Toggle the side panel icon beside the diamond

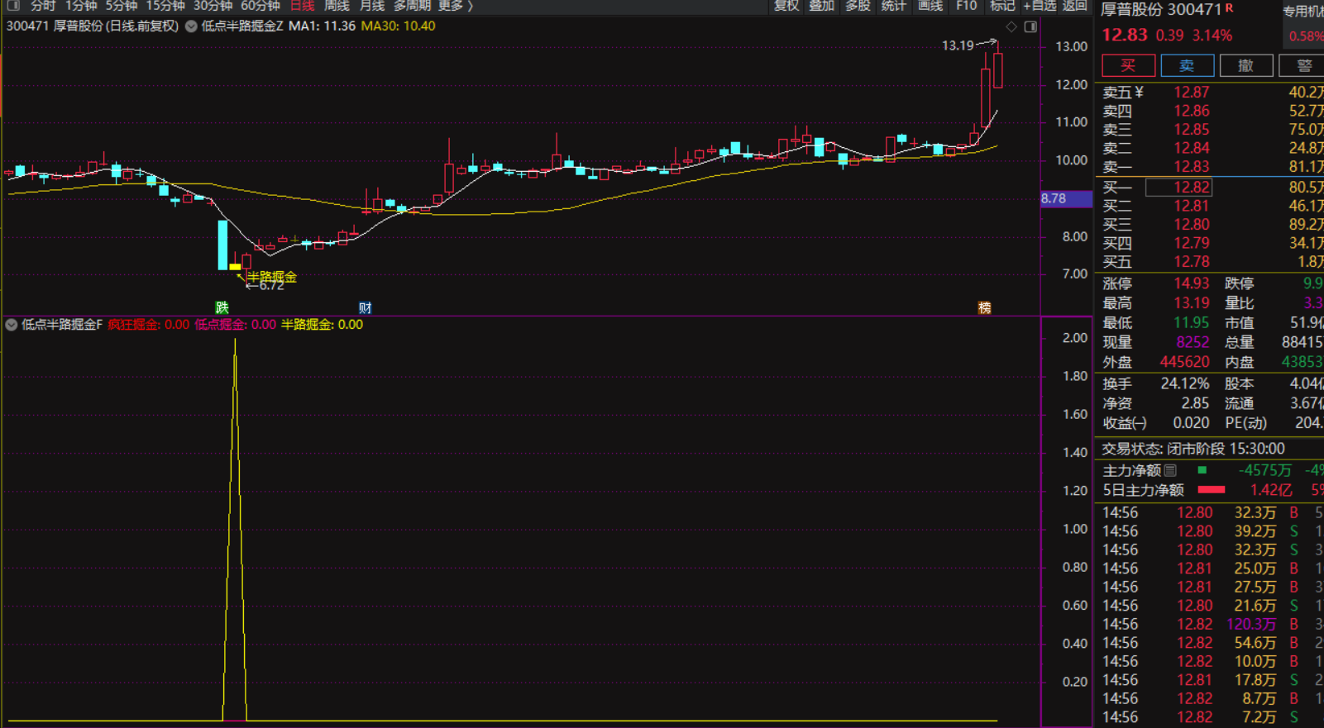click(1030, 27)
